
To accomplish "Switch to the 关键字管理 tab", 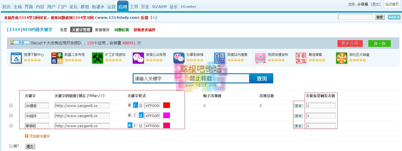I will (81, 30).
